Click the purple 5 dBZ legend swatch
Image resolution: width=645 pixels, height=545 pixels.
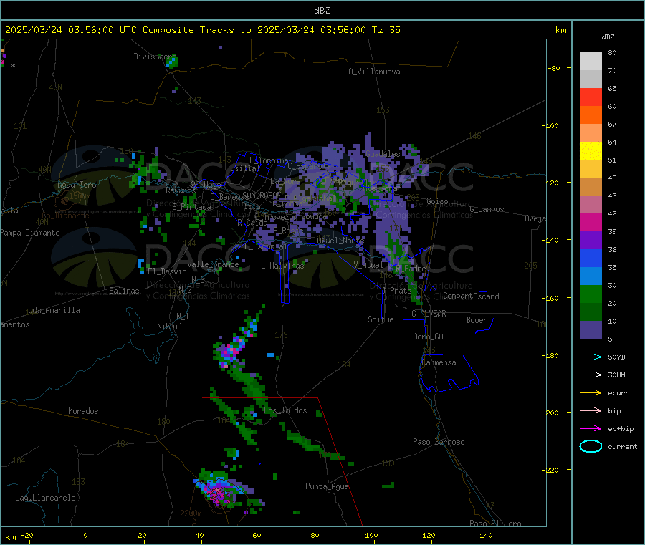[591, 330]
